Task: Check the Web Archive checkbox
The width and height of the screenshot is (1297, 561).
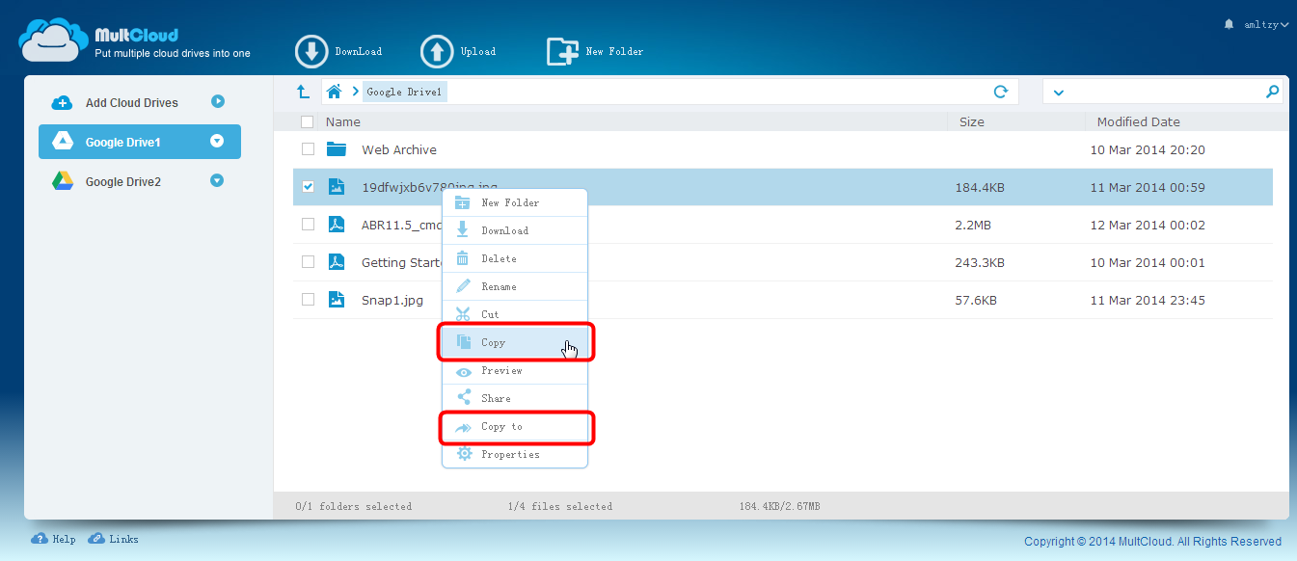Action: pyautogui.click(x=308, y=149)
